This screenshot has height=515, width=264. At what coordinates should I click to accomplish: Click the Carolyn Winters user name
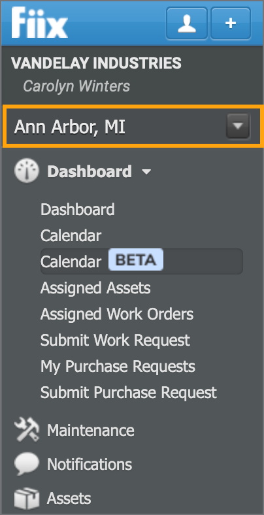76,86
